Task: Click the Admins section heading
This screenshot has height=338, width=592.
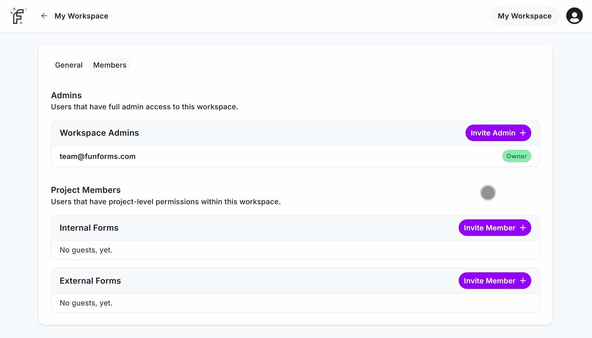Action: coord(66,95)
